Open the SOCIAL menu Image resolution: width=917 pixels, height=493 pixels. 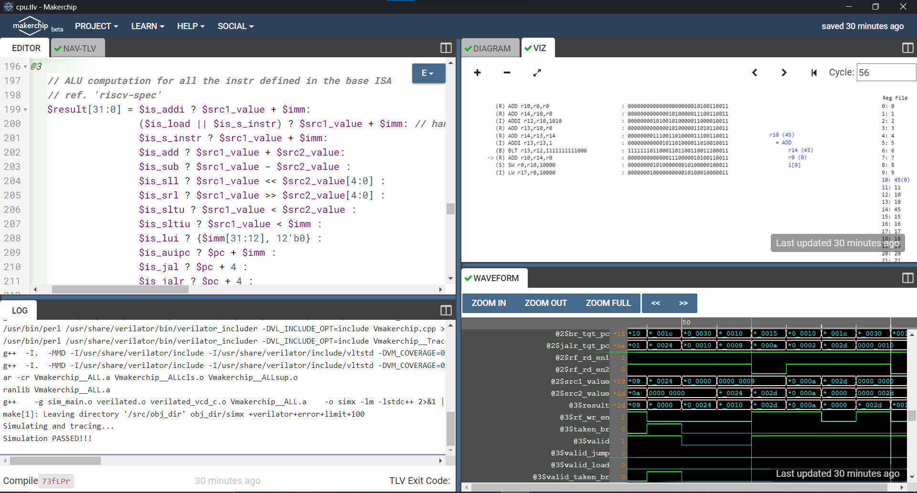pyautogui.click(x=235, y=26)
